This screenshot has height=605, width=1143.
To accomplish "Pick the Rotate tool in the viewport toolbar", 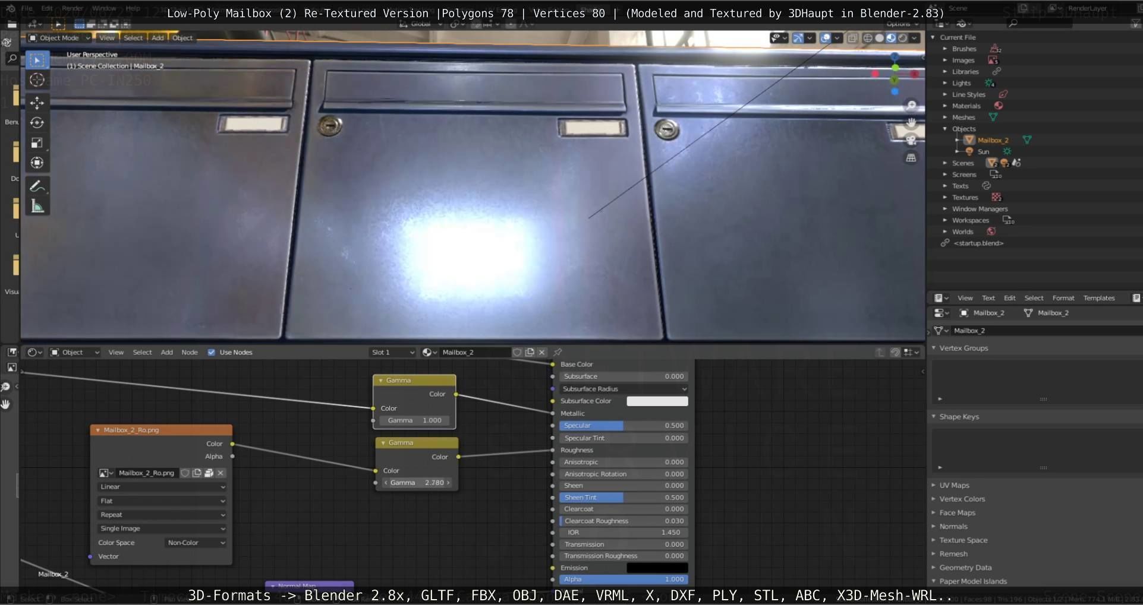I will pos(37,123).
